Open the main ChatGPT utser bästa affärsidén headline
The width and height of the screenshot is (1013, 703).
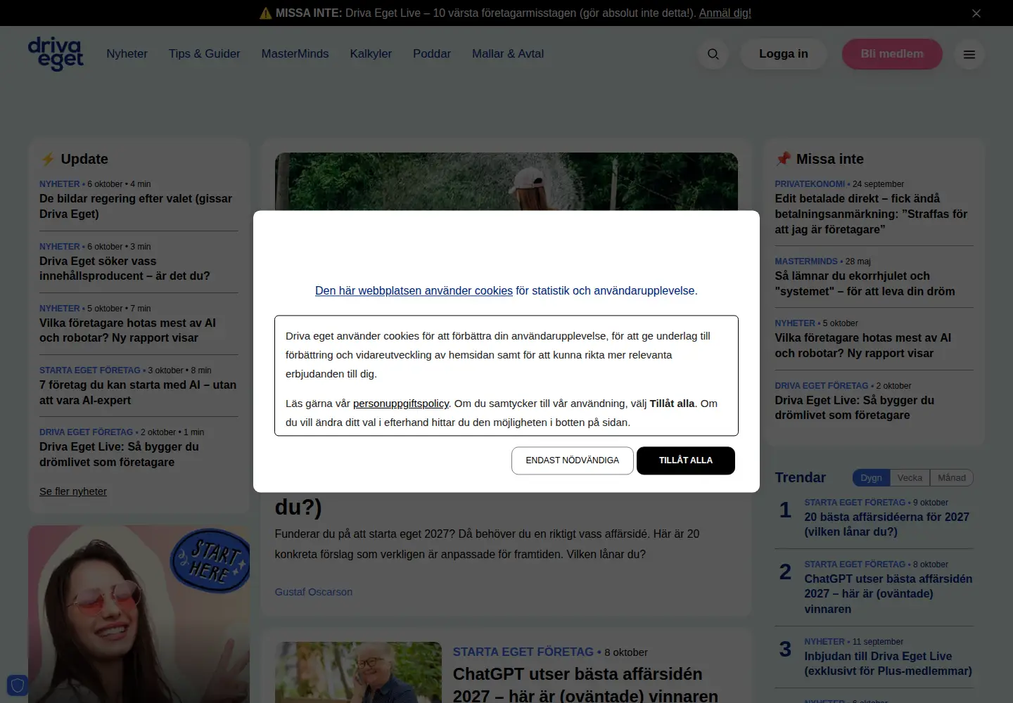pos(585,685)
